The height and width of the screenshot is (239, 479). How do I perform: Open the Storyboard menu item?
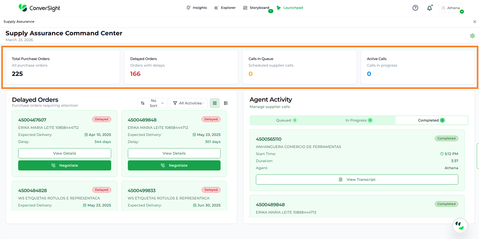click(256, 8)
